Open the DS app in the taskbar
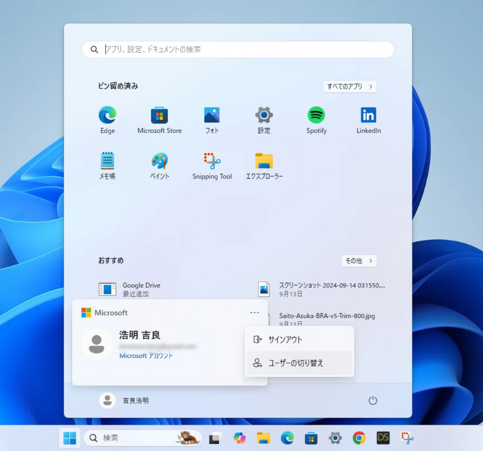 [x=383, y=438]
